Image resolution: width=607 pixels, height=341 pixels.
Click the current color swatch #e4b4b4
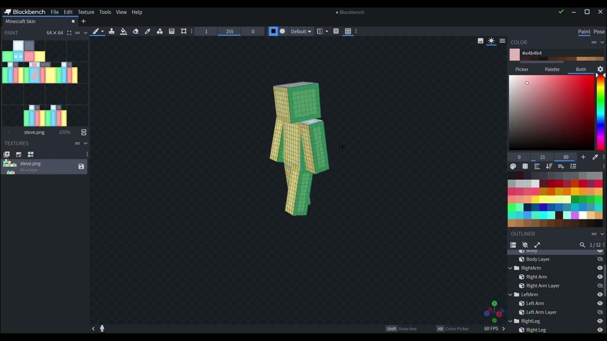(515, 54)
